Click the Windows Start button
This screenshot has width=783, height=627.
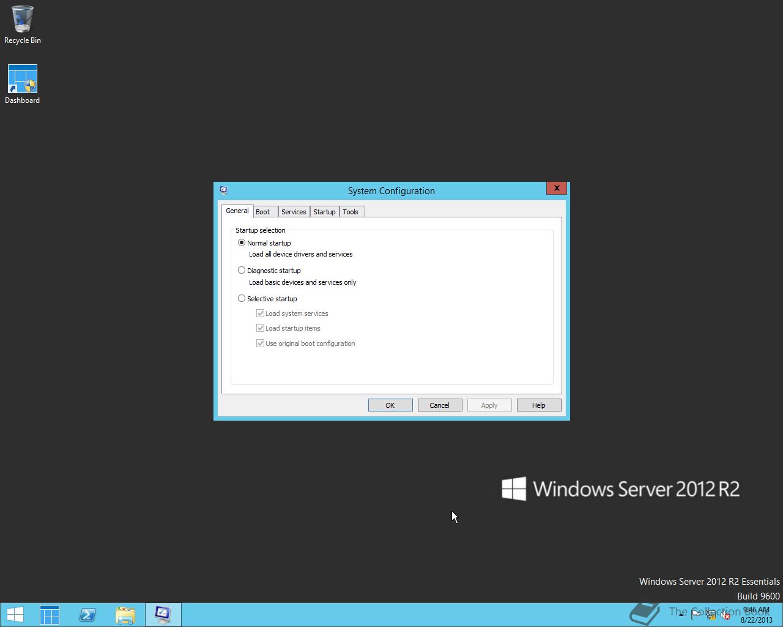click(15, 615)
